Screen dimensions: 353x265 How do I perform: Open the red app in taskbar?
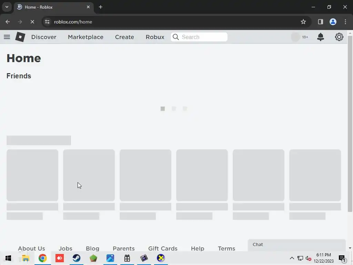pyautogui.click(x=60, y=258)
